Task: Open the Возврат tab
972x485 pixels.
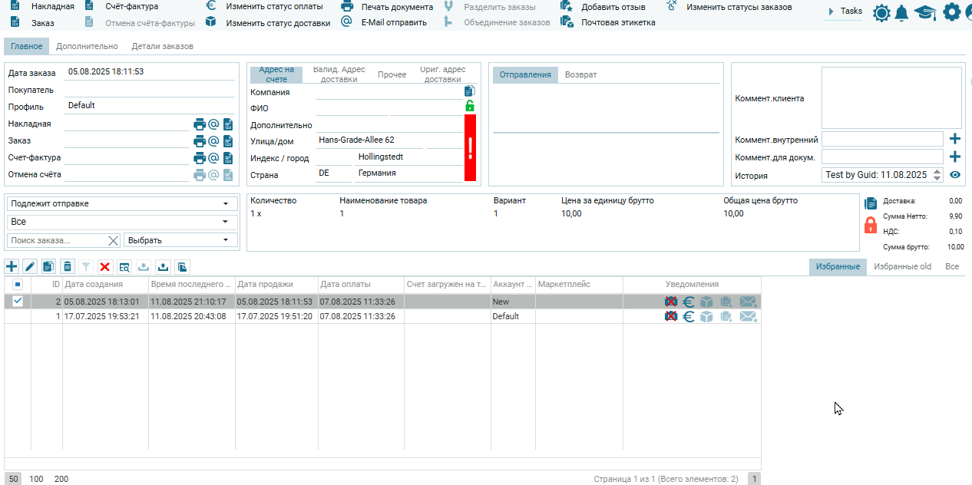Action: point(580,74)
